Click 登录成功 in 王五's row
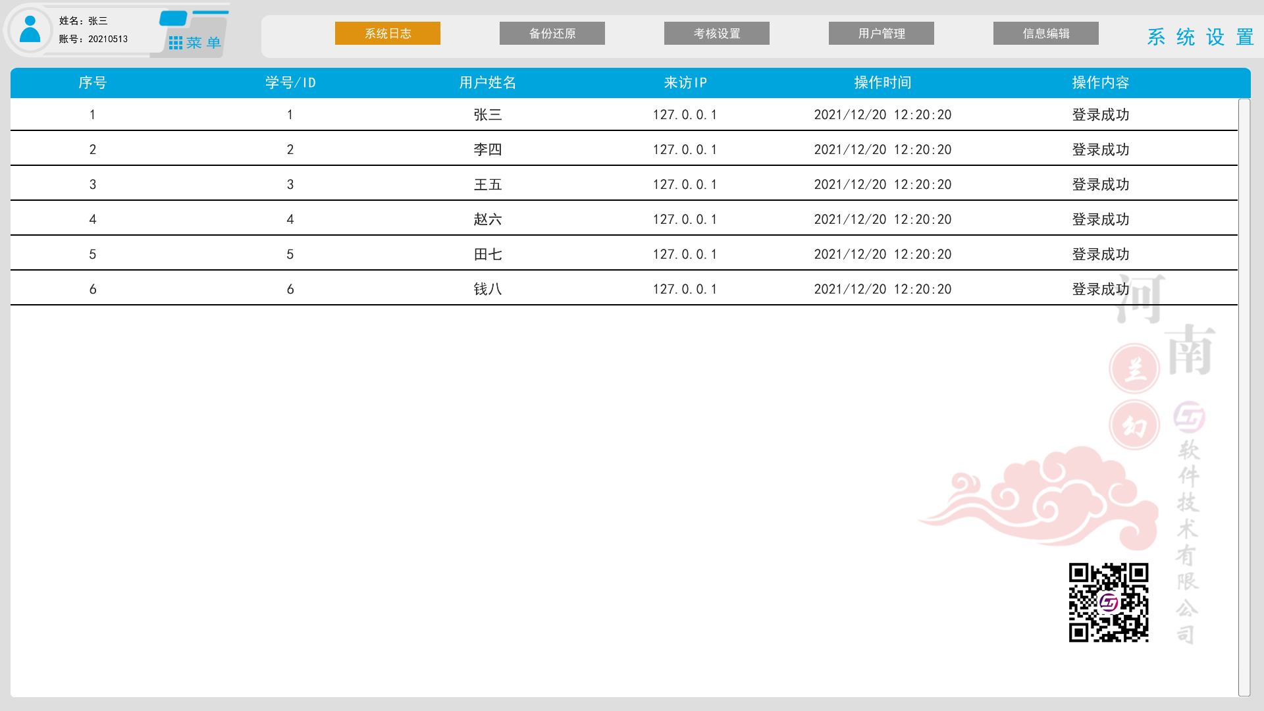 [1100, 184]
